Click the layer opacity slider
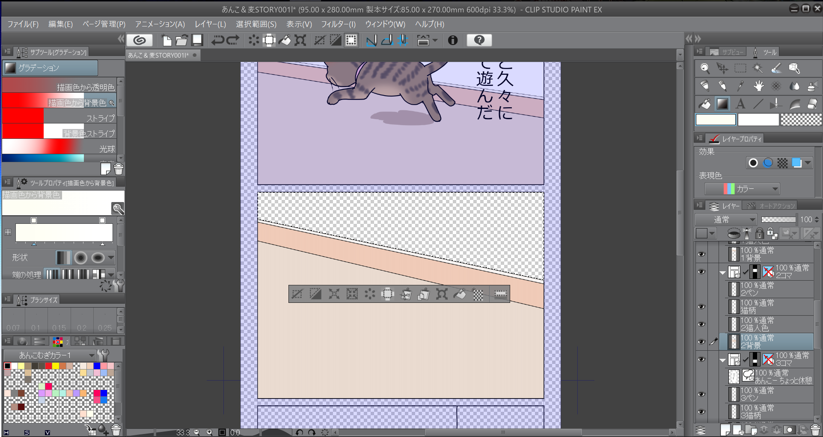This screenshot has height=437, width=823. pyautogui.click(x=778, y=220)
